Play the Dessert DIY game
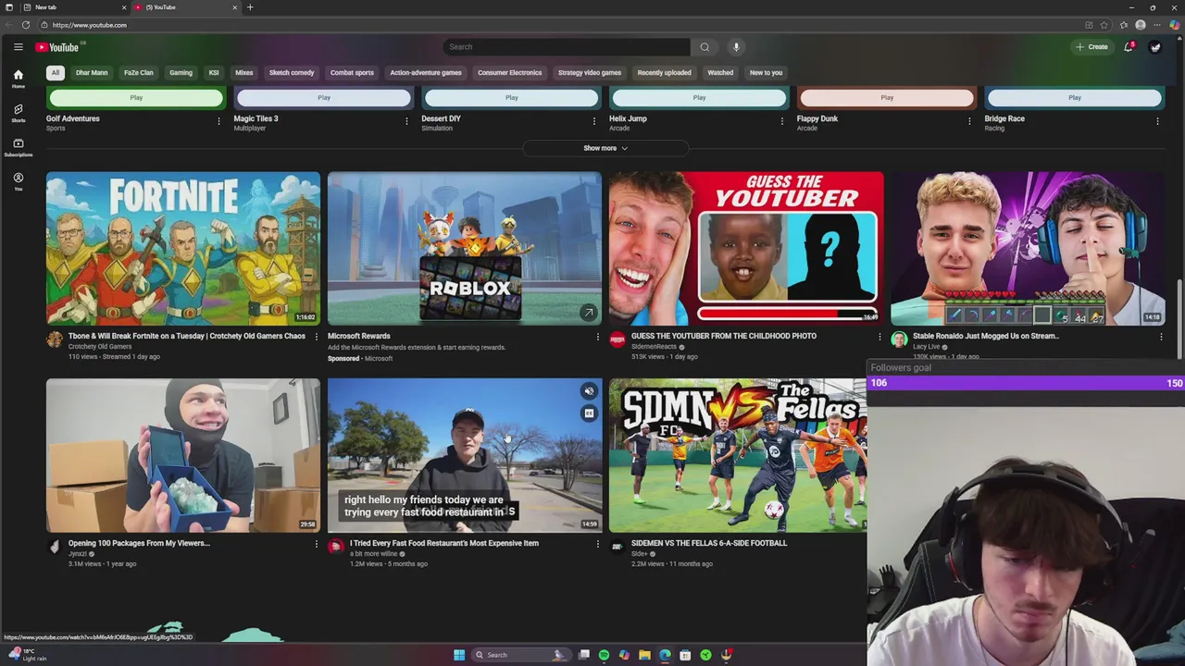The image size is (1185, 666). [x=512, y=98]
